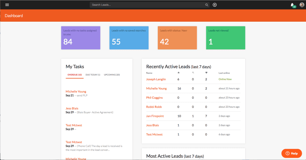This screenshot has width=306, height=160.
Task: Click the house icon column header
Action: (178, 73)
